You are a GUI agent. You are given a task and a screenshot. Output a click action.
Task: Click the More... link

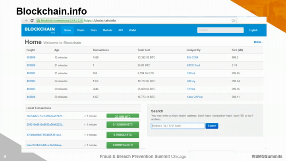coord(259,42)
